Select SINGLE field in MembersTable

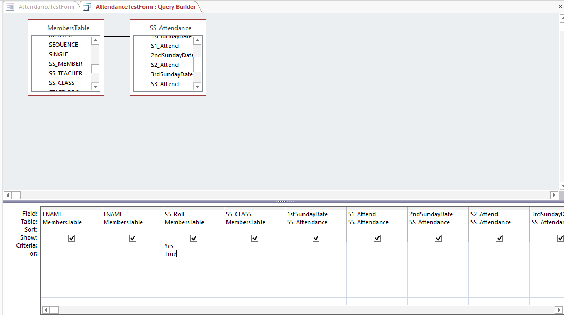[58, 54]
